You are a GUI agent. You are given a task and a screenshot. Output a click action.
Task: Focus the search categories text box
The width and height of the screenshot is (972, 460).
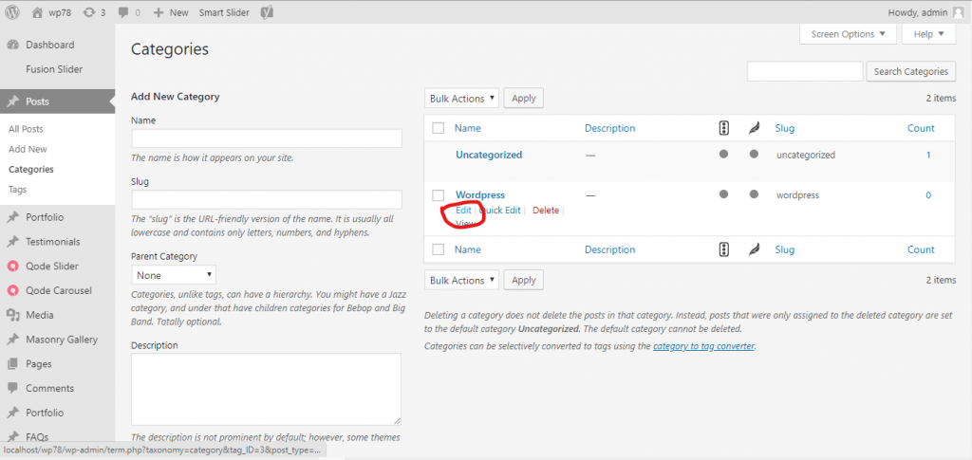pos(805,71)
